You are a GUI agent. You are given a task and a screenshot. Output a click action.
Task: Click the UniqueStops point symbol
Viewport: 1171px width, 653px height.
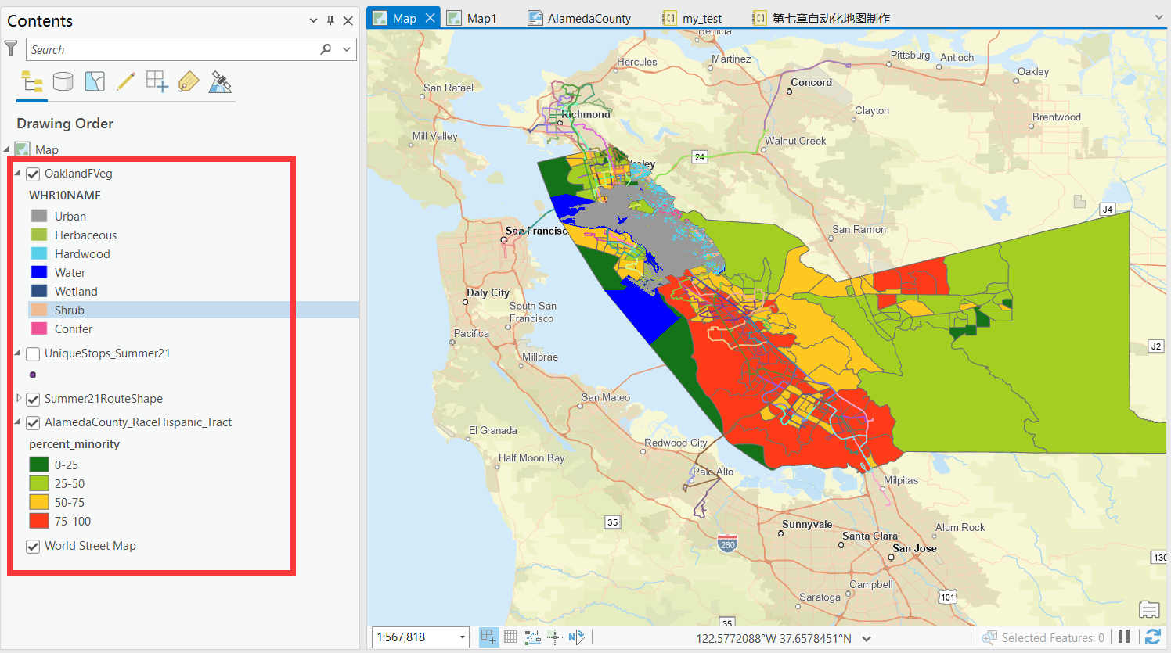33,375
